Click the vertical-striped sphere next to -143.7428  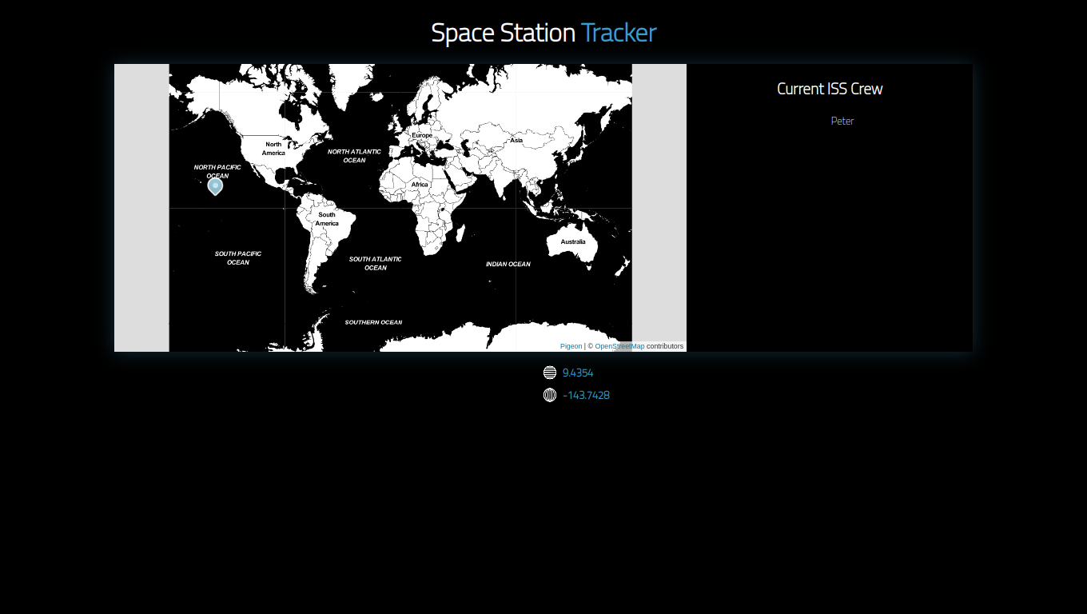[x=550, y=395]
